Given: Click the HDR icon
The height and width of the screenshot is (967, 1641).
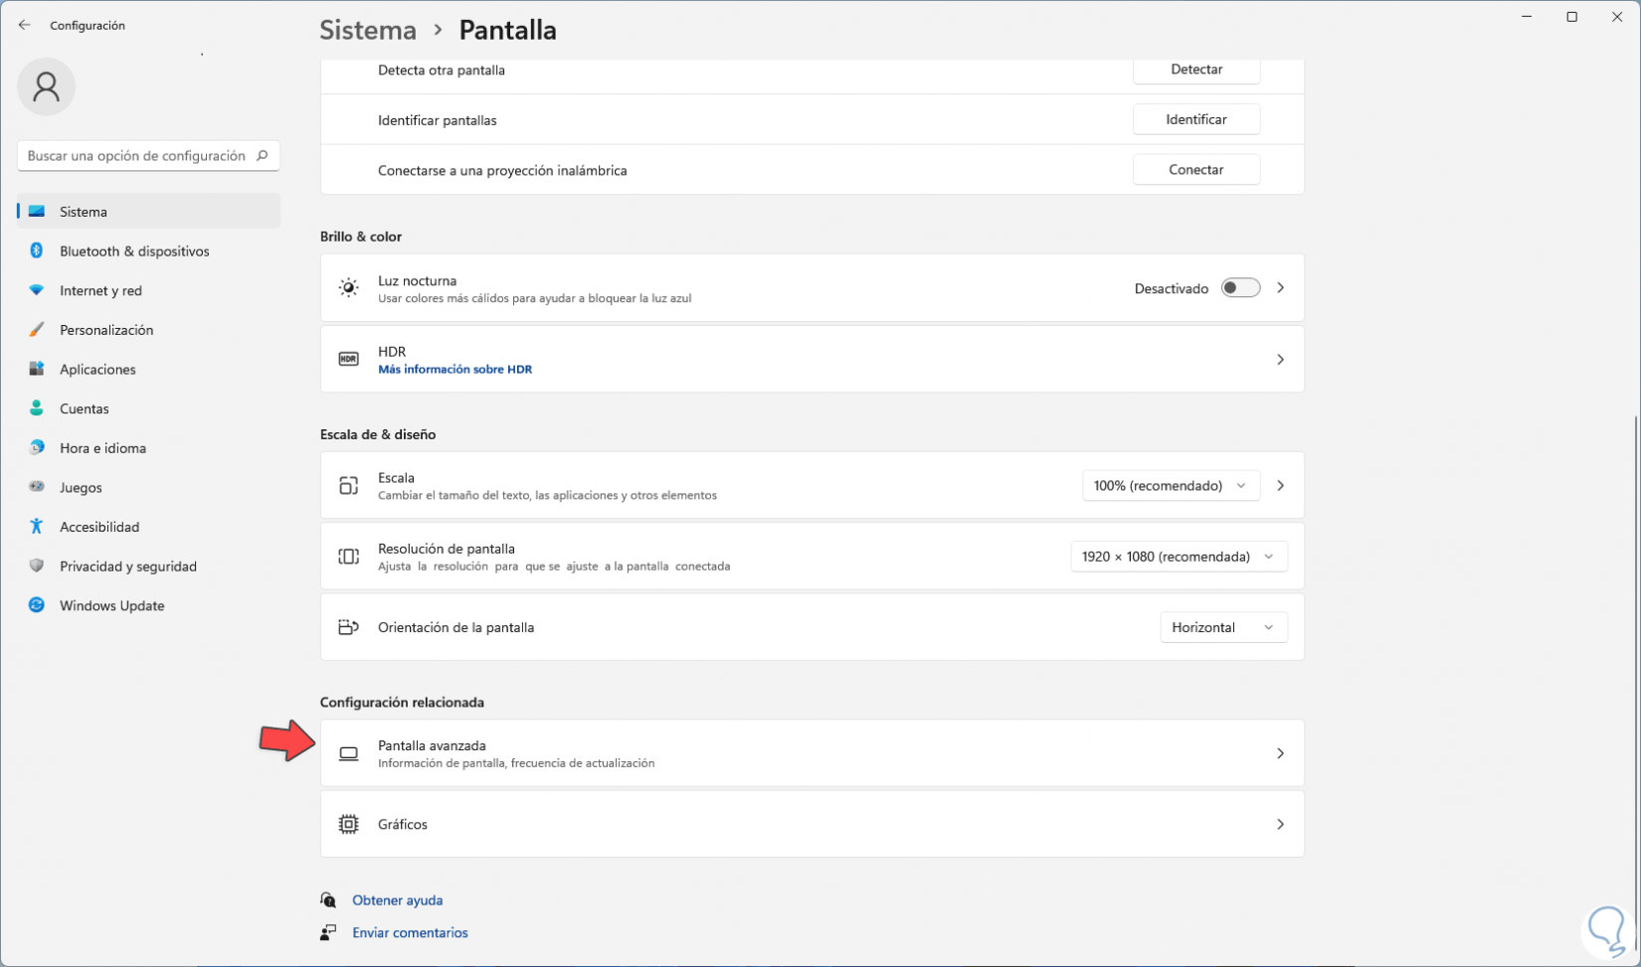Looking at the screenshot, I should 348,359.
